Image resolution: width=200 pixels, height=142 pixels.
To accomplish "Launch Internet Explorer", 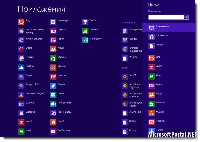I will point(30,40).
